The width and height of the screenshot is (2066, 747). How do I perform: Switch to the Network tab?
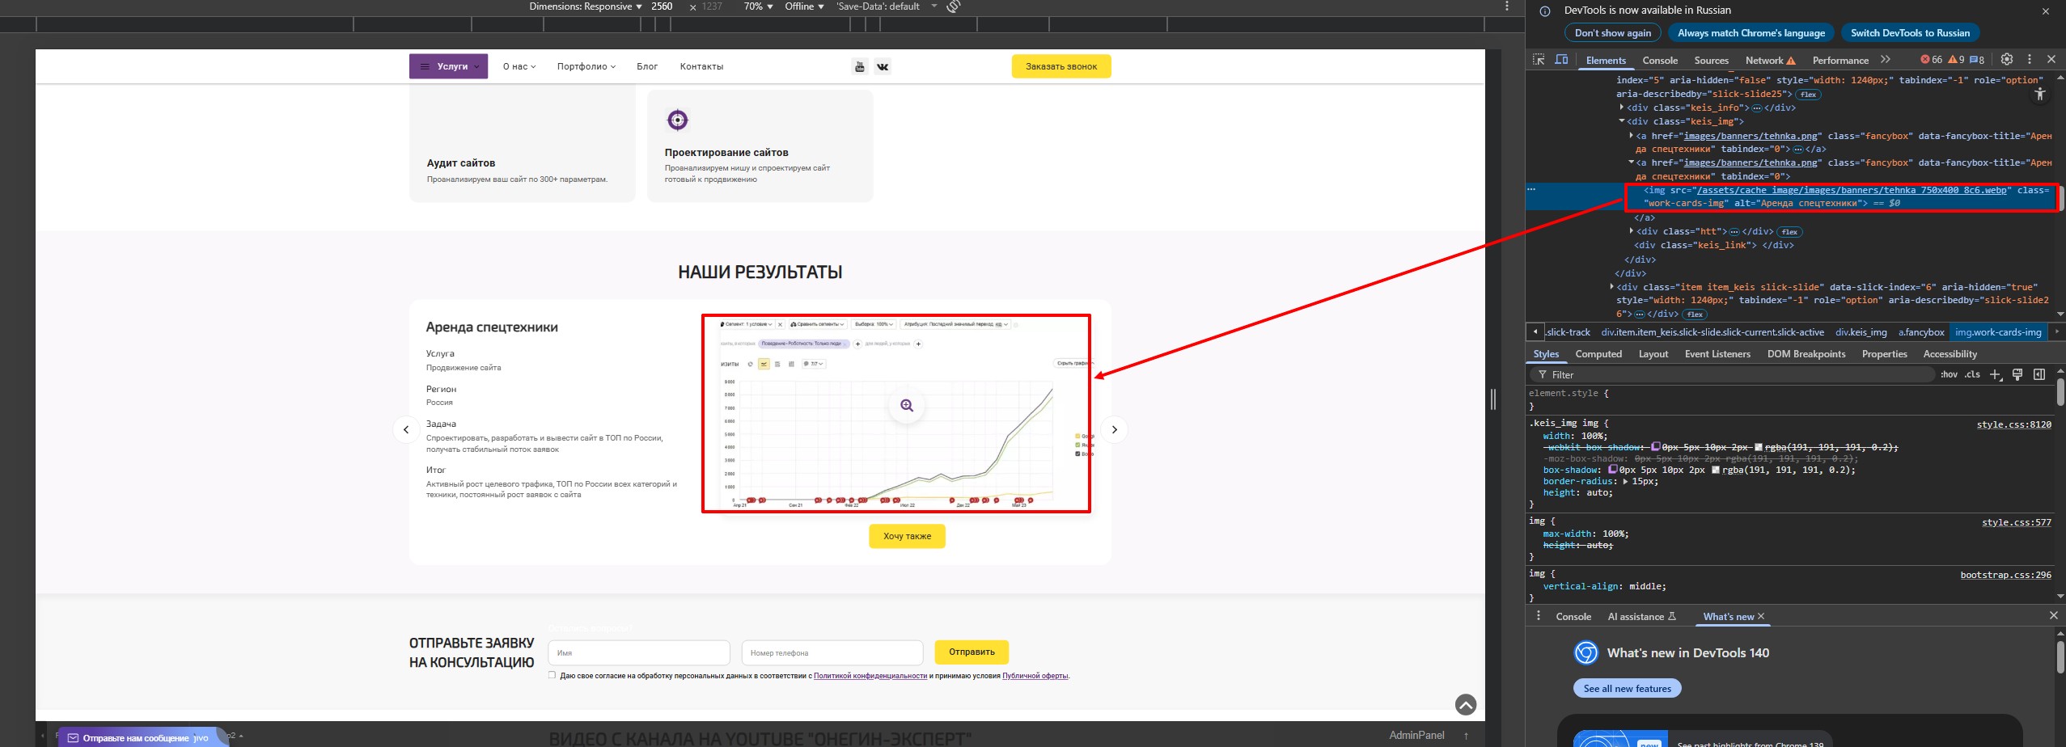point(1770,61)
